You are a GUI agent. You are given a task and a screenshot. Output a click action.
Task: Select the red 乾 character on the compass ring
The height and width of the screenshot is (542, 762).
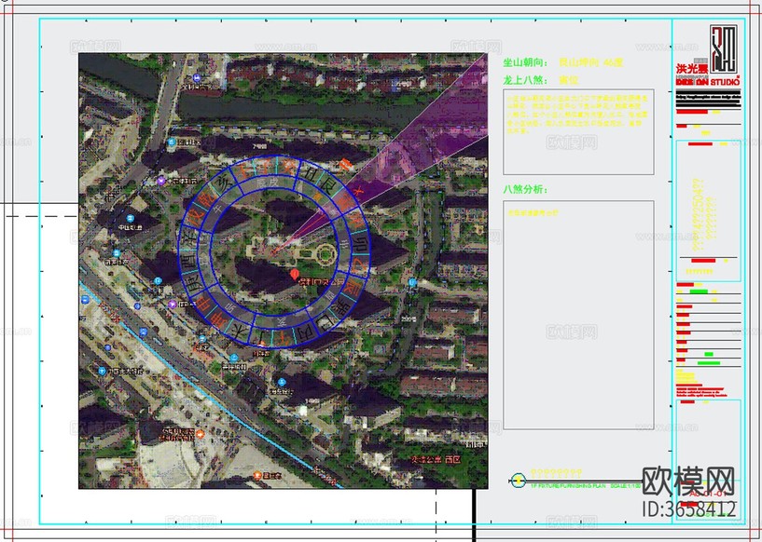[207, 200]
